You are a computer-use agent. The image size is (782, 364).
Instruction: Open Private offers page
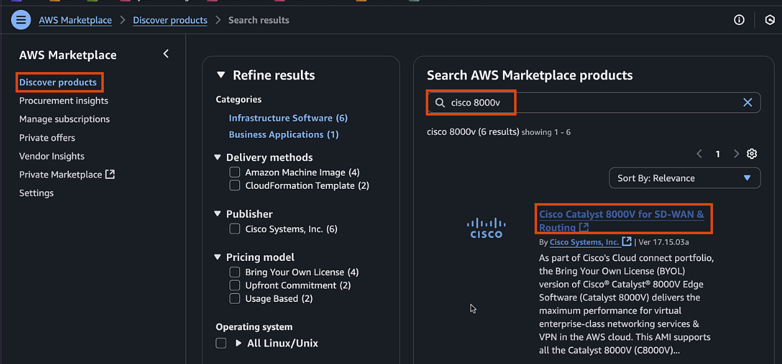(47, 137)
